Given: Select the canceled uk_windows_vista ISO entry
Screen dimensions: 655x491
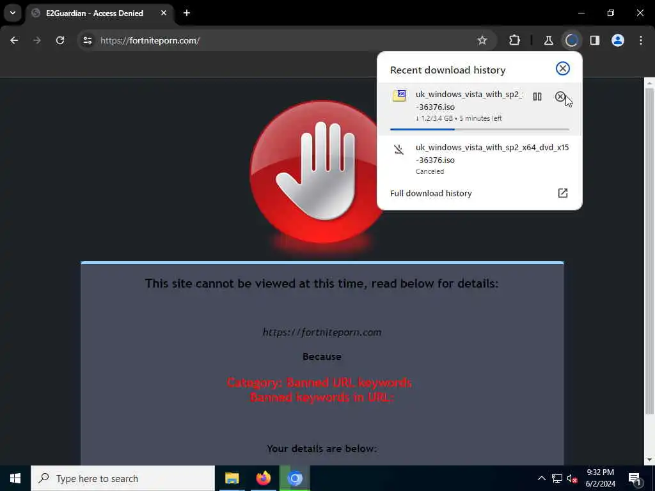Looking at the screenshot, I should pos(479,159).
